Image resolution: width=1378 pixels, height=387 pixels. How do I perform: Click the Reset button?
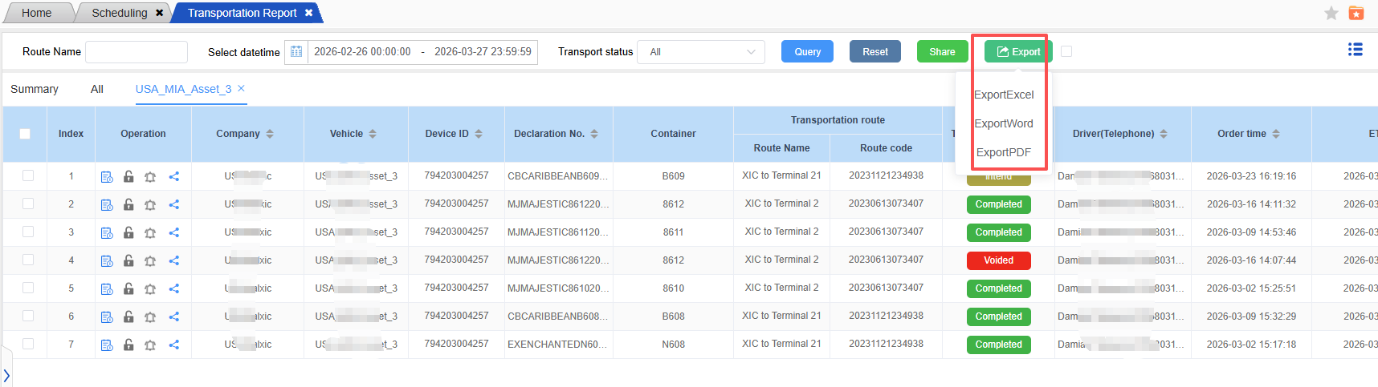pos(874,52)
